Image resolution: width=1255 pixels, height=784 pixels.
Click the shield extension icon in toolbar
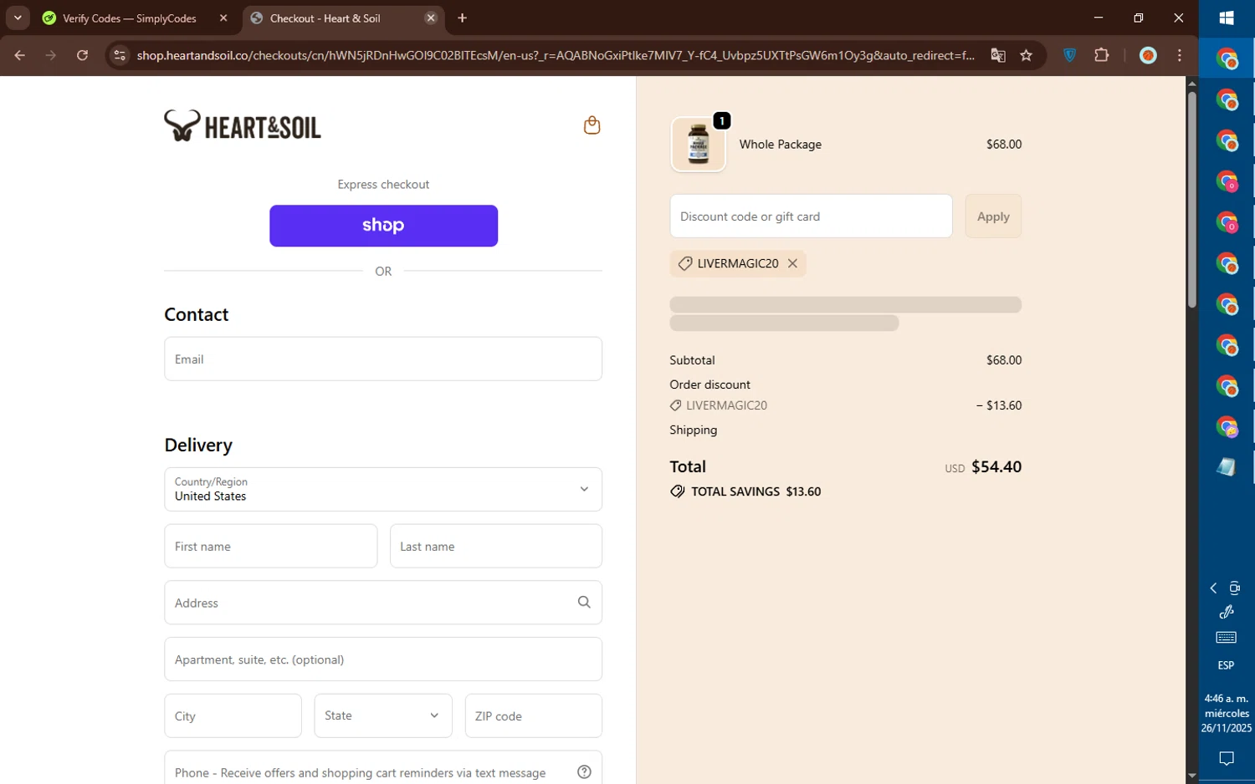[1070, 55]
